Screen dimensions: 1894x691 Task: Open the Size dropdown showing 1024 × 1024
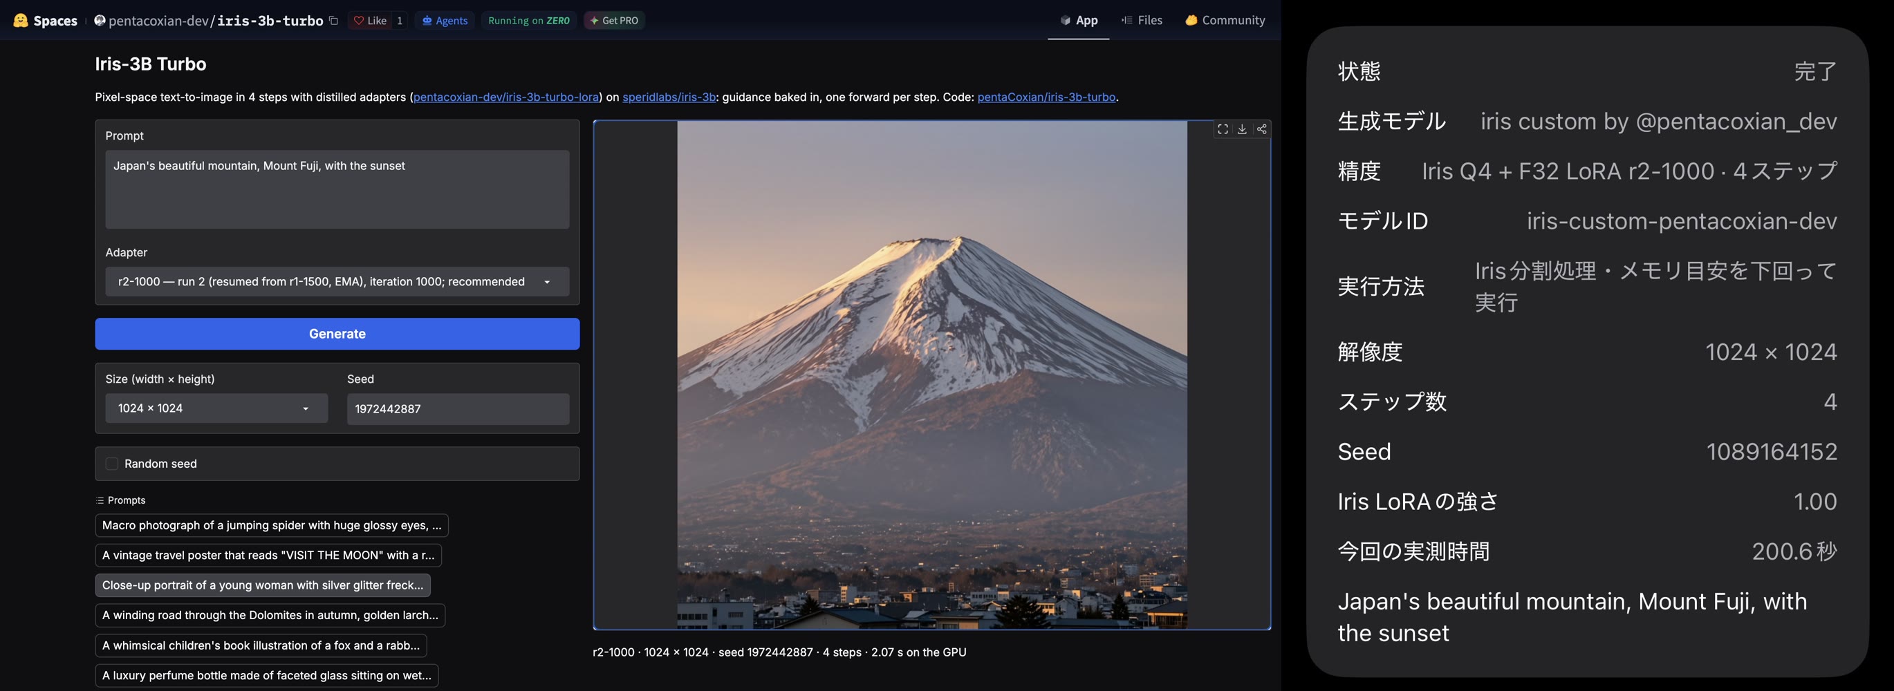pos(216,408)
